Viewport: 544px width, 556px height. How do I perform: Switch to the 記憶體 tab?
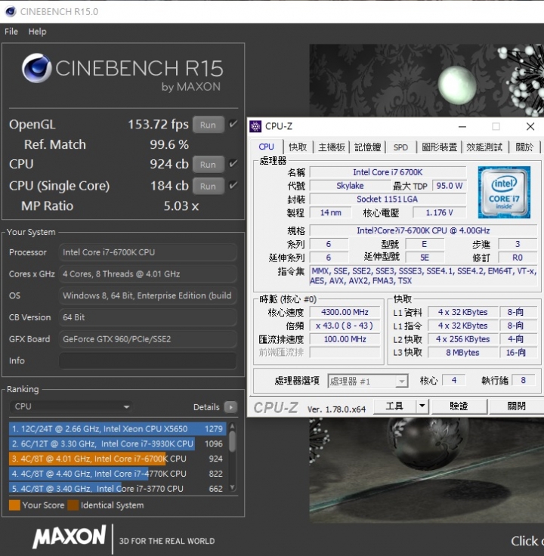(x=368, y=147)
